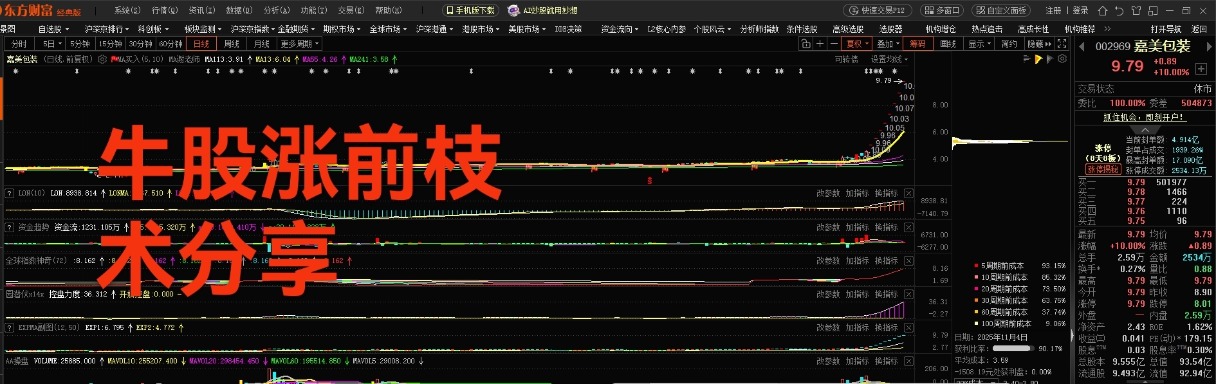Zoom in chart with plus icon
The height and width of the screenshot is (384, 1216).
pyautogui.click(x=820, y=44)
